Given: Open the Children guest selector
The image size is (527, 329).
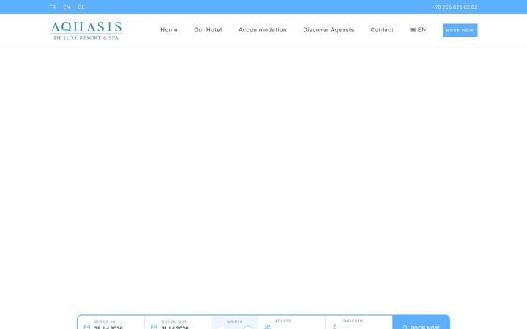Looking at the screenshot, I should tap(359, 324).
